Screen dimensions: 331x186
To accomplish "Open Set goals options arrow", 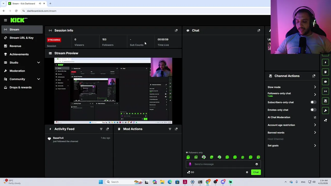I will [x=315, y=145].
